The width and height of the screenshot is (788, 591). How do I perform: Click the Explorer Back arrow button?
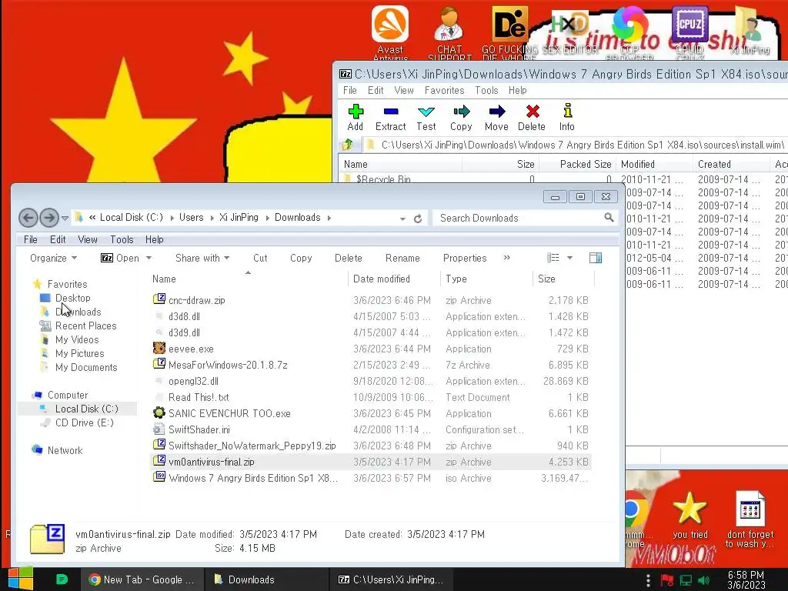point(28,218)
